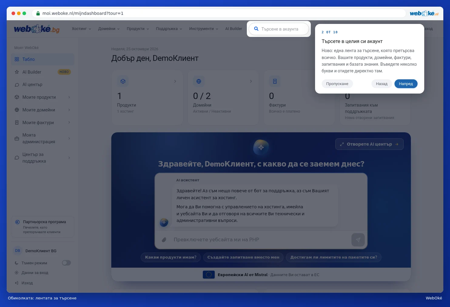This screenshot has height=307, width=450.
Task: Click the briefcase icon beside Моята администрация
Action: [x=17, y=138]
